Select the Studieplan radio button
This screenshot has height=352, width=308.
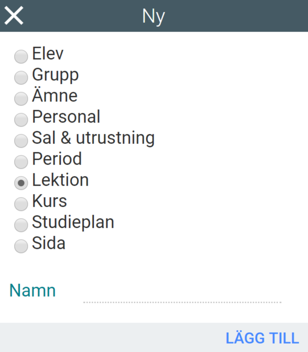pos(21,225)
